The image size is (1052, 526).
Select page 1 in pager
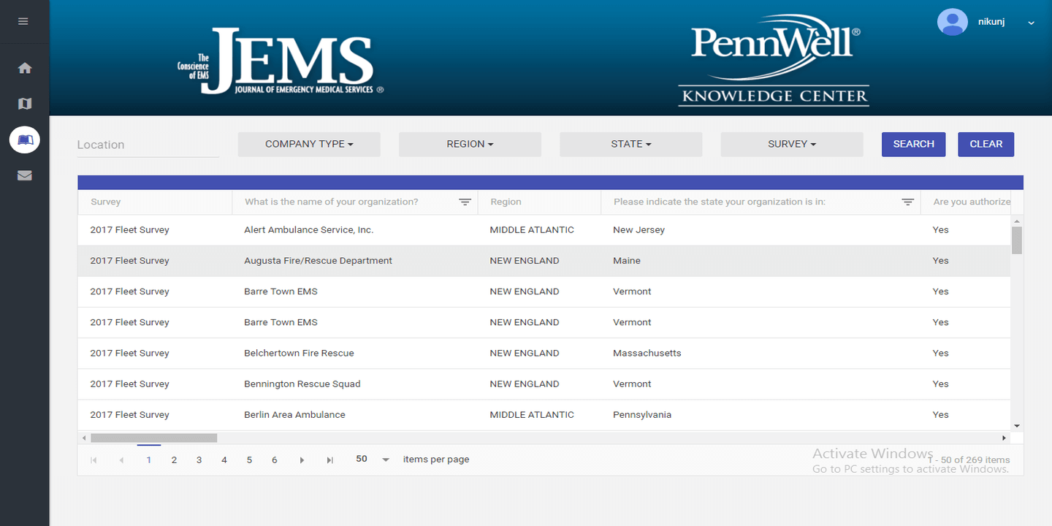click(x=149, y=460)
